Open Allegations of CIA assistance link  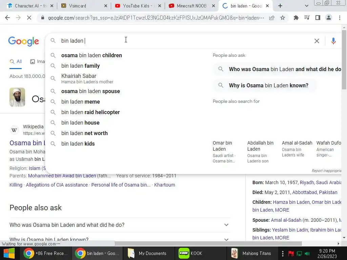[57, 185]
